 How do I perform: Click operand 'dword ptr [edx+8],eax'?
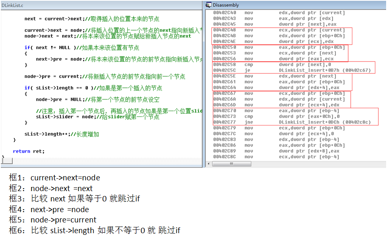tap(309, 151)
